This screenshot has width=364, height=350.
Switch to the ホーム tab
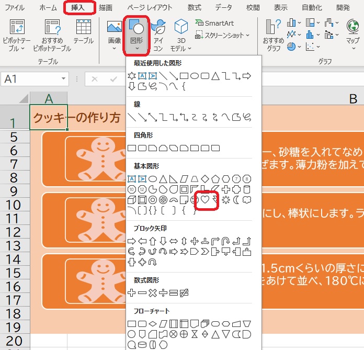coord(48,7)
